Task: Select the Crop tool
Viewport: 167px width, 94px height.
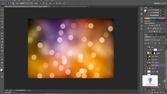Action: [x=2, y=21]
